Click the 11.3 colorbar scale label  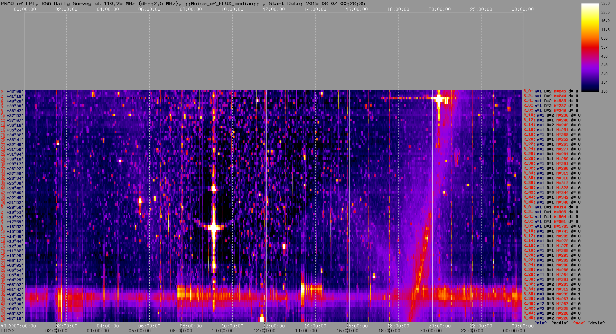(605, 30)
